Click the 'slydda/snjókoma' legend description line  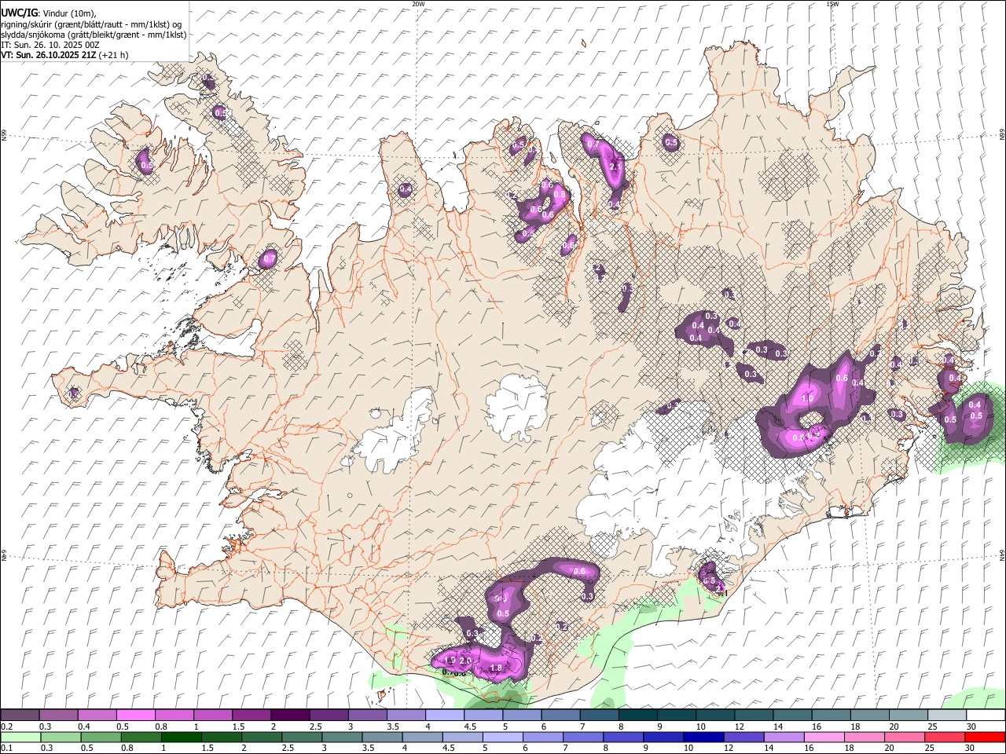tap(94, 35)
